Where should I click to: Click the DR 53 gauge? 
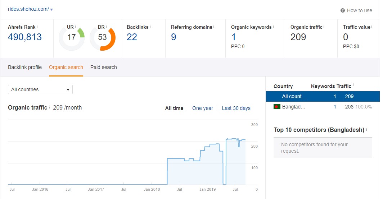[x=103, y=37]
